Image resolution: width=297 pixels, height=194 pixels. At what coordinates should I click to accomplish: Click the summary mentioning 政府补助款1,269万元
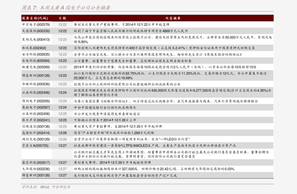[114, 133]
